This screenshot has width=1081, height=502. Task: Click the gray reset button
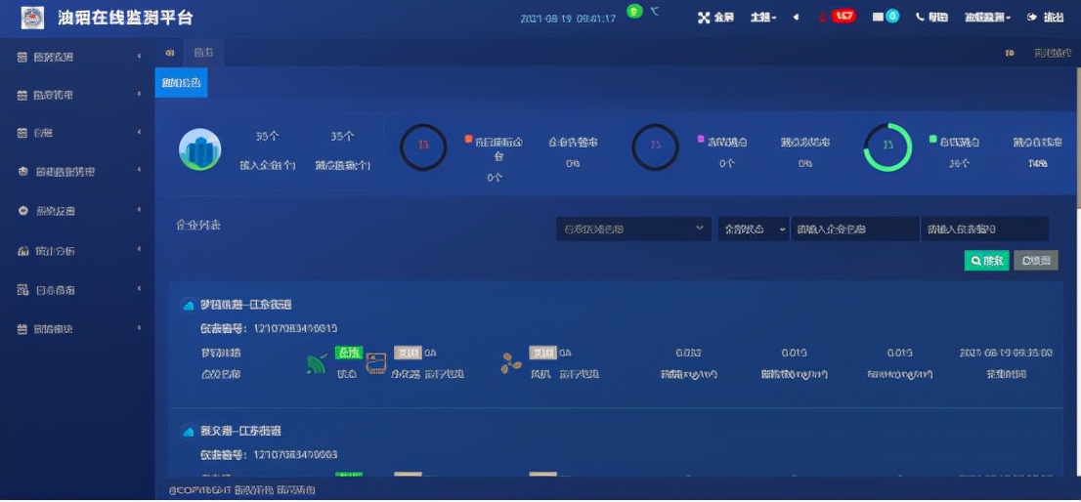pyautogui.click(x=1035, y=261)
